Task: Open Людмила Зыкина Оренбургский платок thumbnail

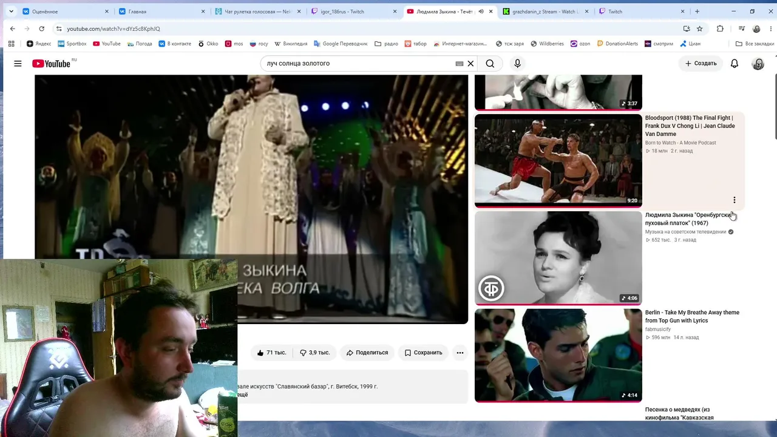Action: pos(558,258)
